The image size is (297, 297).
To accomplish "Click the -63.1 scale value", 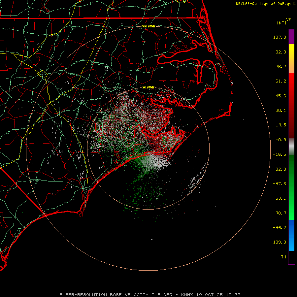I will [x=280, y=198].
